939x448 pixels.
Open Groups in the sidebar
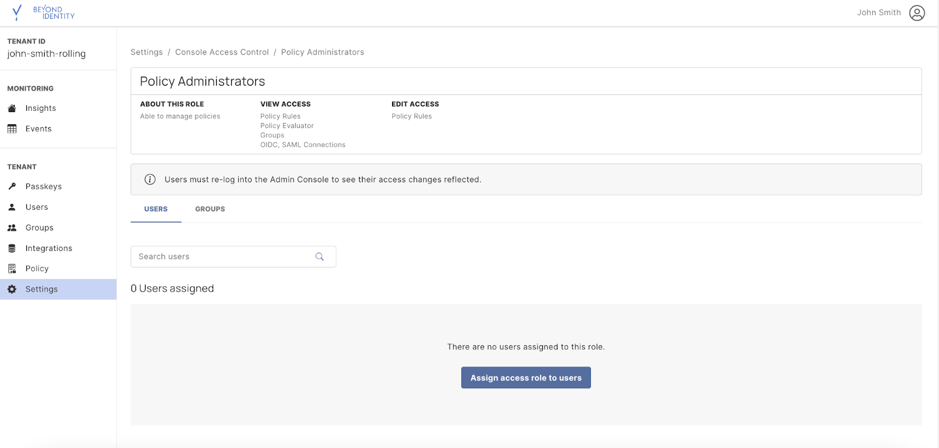click(39, 228)
